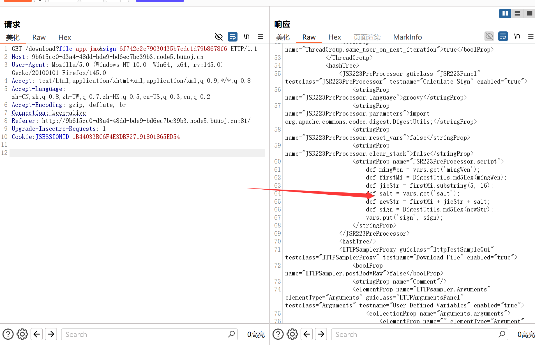
Task: Click the Upgrade-Insecure-Requests header
Action: (x=59, y=129)
